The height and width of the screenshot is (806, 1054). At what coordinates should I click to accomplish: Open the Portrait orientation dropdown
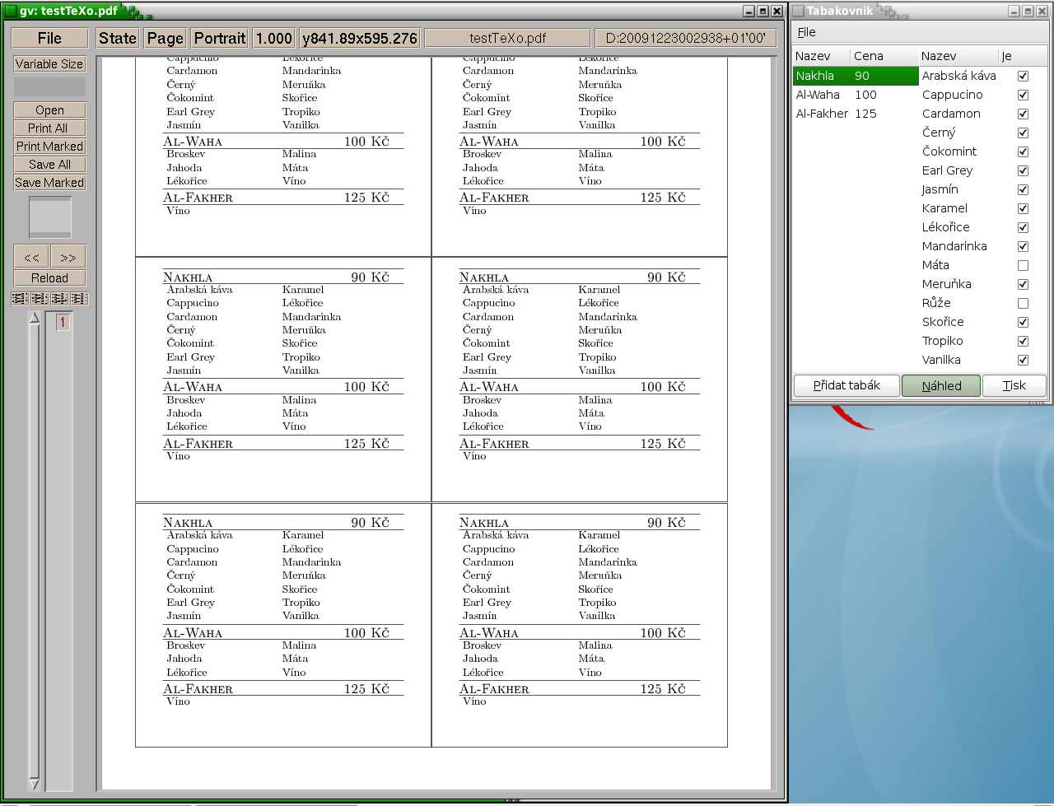click(220, 39)
